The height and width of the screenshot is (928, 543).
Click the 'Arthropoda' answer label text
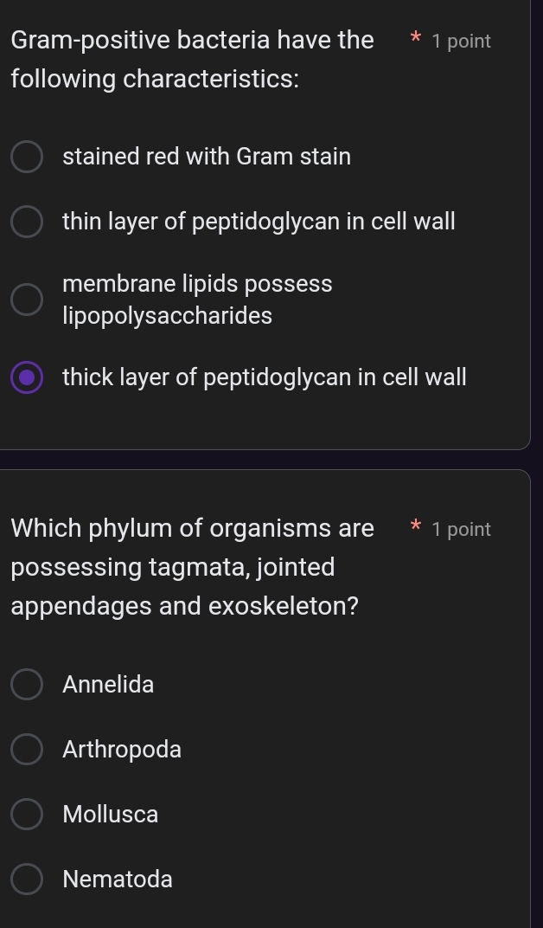click(122, 749)
